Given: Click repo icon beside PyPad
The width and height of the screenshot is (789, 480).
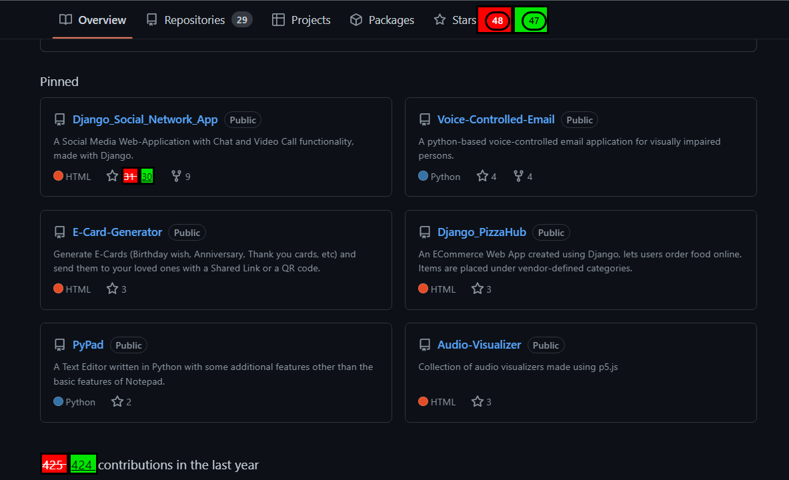Looking at the screenshot, I should [59, 345].
